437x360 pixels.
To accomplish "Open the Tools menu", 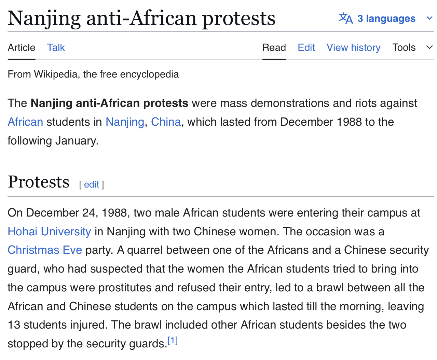I will (x=404, y=47).
